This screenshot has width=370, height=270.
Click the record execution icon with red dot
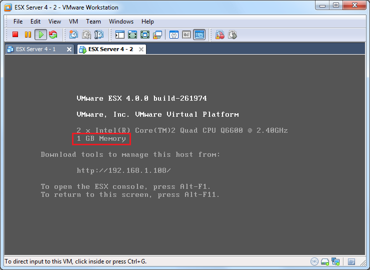pyautogui.click(x=220, y=35)
